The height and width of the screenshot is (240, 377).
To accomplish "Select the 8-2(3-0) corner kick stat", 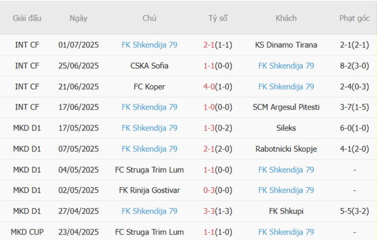I will tap(354, 66).
